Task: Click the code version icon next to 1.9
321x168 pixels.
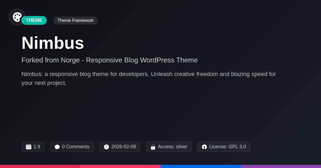Action: (x=29, y=147)
